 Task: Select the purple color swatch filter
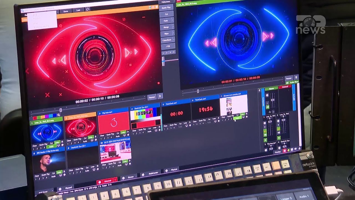click(x=47, y=116)
